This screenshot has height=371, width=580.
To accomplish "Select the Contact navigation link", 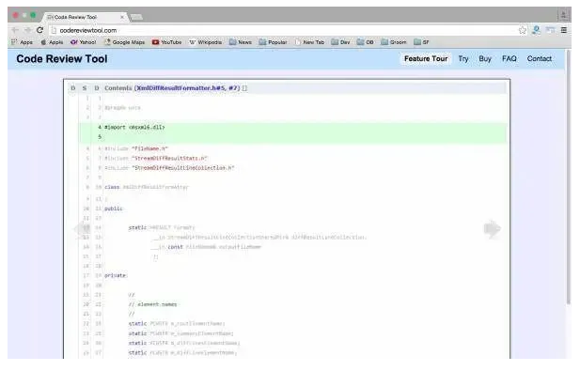I will (540, 59).
